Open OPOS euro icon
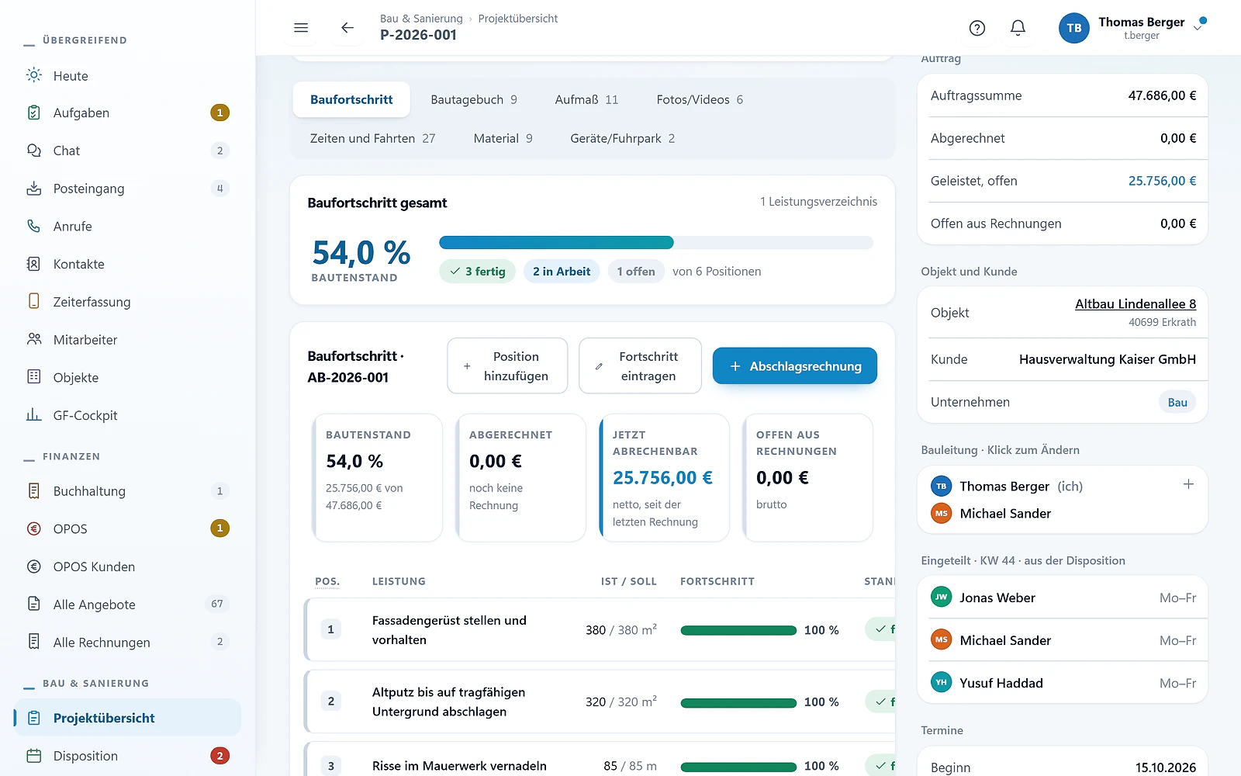 (34, 528)
